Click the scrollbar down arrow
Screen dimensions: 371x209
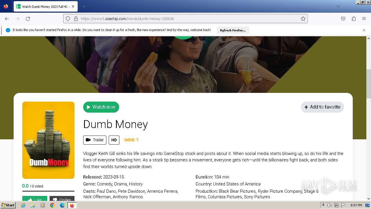point(369,199)
